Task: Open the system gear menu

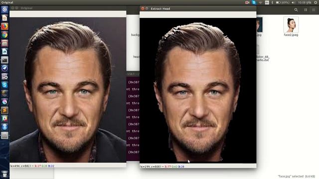Action: pyautogui.click(x=316, y=2)
